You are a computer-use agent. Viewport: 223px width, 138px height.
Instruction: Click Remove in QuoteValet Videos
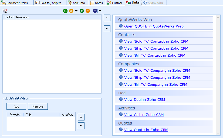click(38, 106)
